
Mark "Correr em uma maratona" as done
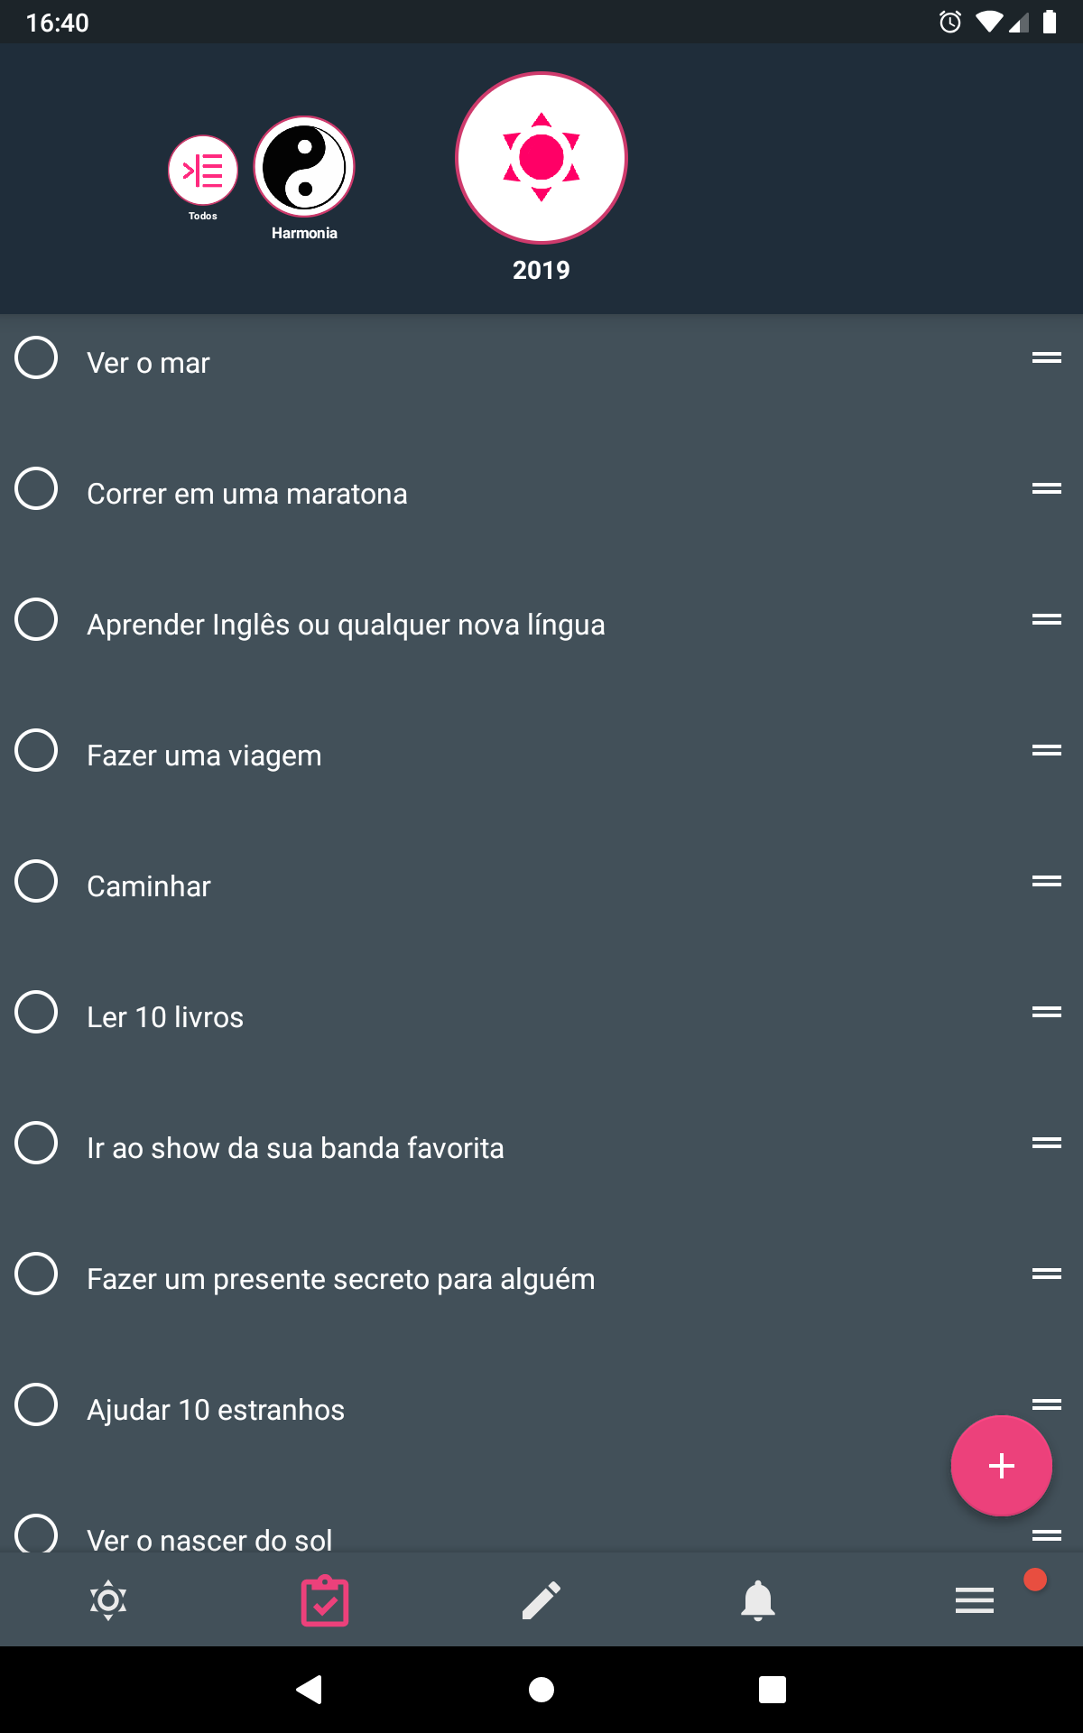(x=36, y=488)
